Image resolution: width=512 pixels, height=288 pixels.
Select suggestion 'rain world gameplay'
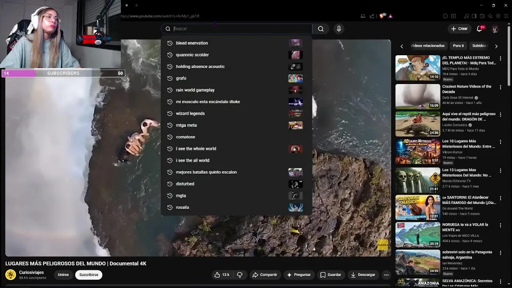pos(236,90)
